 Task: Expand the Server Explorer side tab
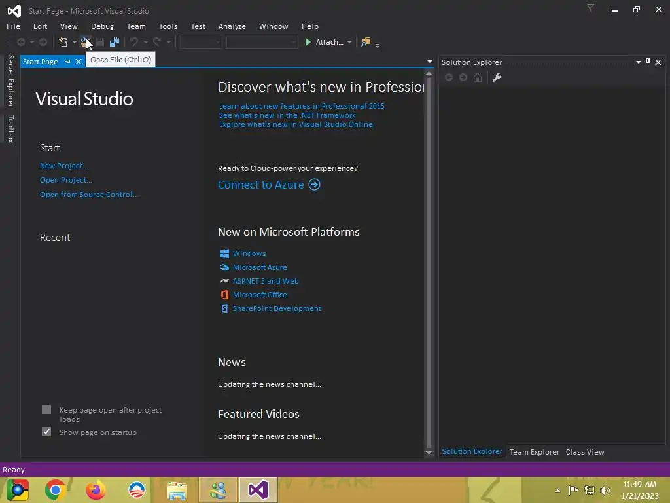tap(10, 81)
